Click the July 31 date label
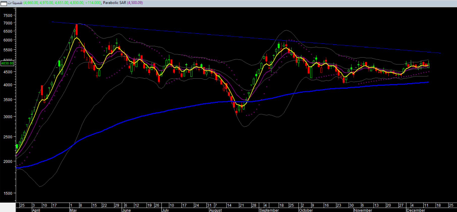457x212 pixels. [x=209, y=205]
